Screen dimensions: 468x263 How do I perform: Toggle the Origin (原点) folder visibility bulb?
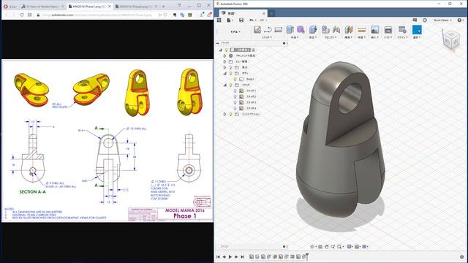(x=230, y=67)
